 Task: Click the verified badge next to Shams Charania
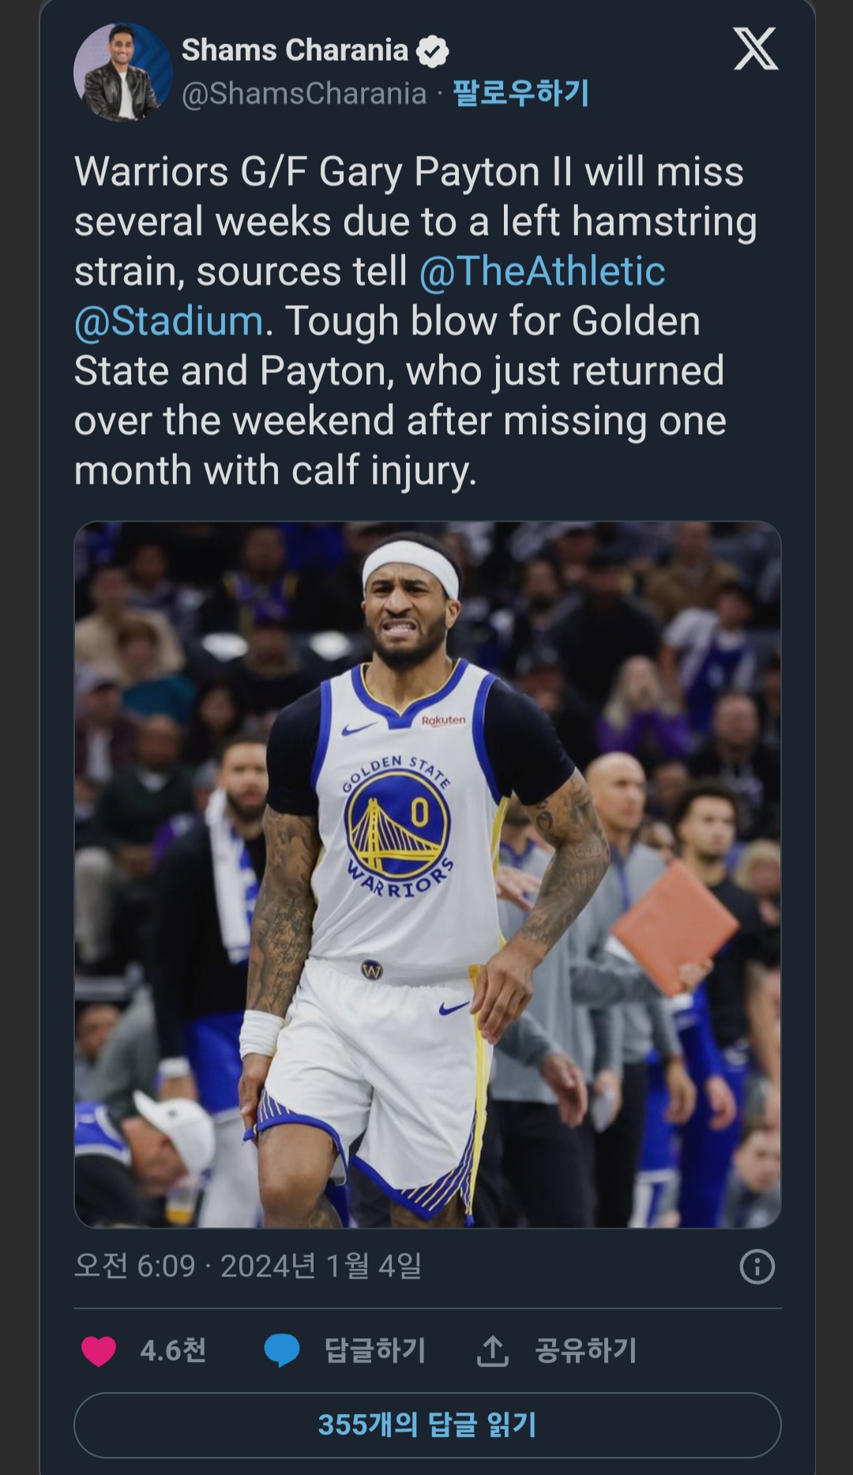tap(432, 51)
